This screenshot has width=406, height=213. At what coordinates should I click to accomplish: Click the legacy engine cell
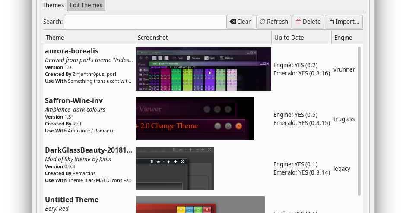pos(342,169)
